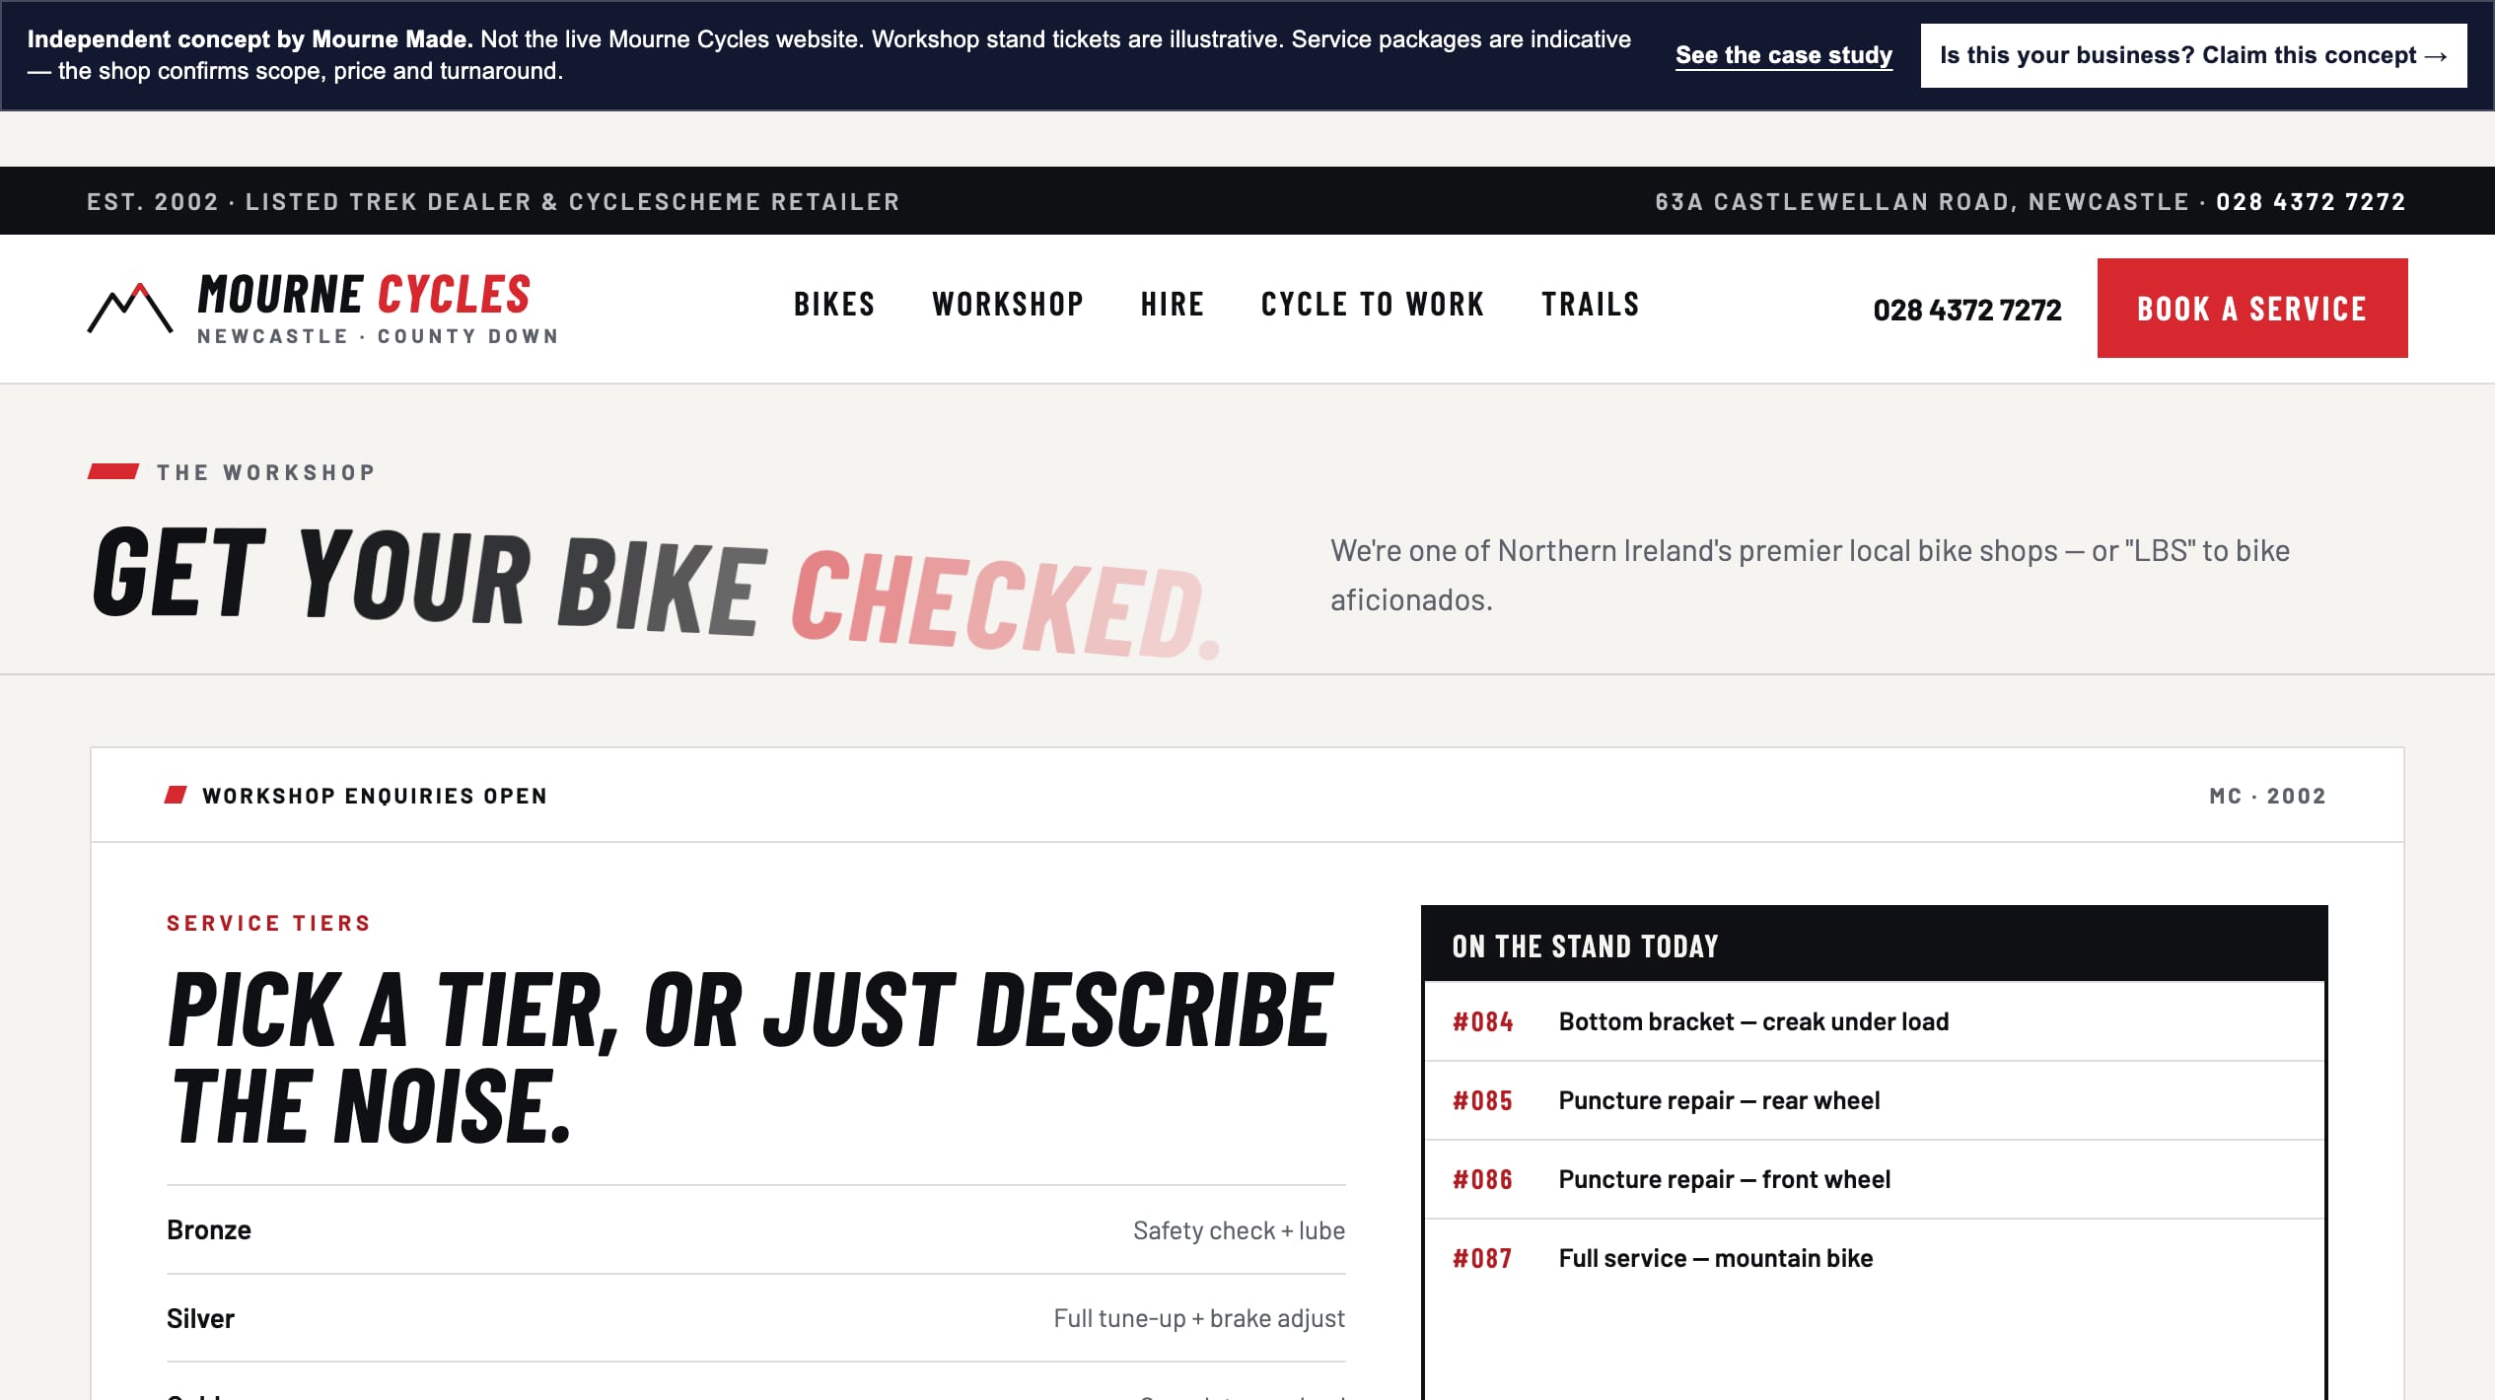Click ticket #087 Full service mountain bike

pos(1874,1259)
